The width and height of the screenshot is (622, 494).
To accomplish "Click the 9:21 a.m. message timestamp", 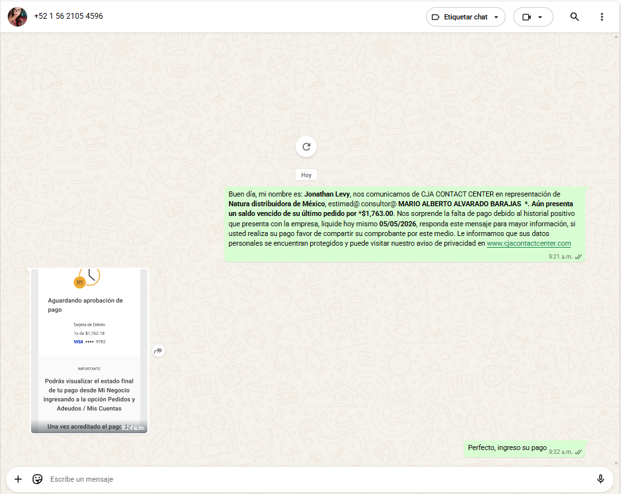I will (560, 257).
